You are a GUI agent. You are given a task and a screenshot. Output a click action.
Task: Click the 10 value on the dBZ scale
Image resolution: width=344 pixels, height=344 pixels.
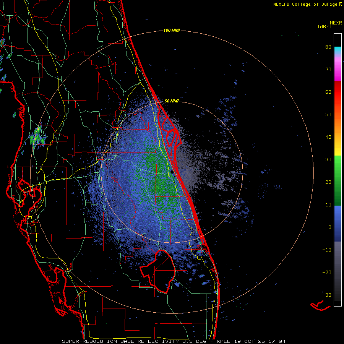[x=328, y=205]
